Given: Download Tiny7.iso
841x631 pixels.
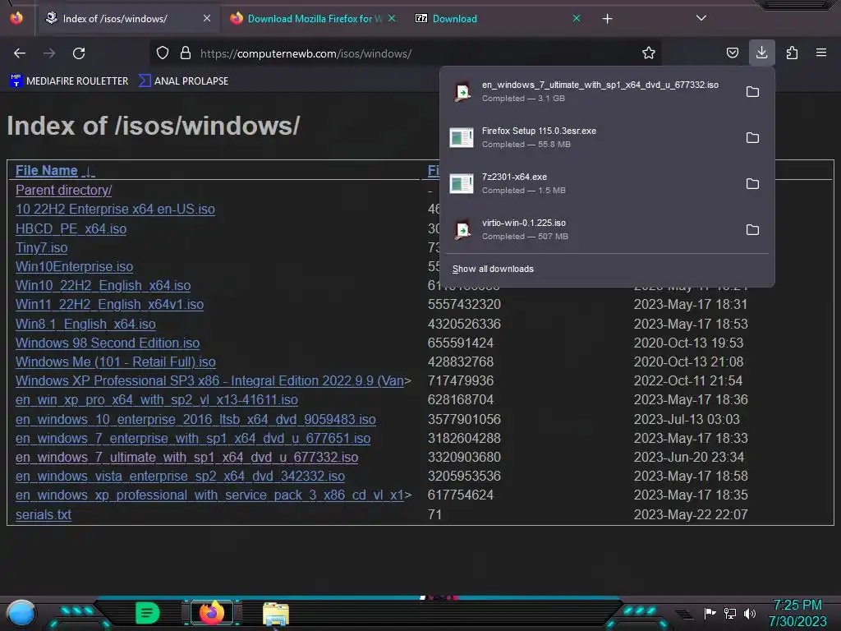Looking at the screenshot, I should click(41, 247).
